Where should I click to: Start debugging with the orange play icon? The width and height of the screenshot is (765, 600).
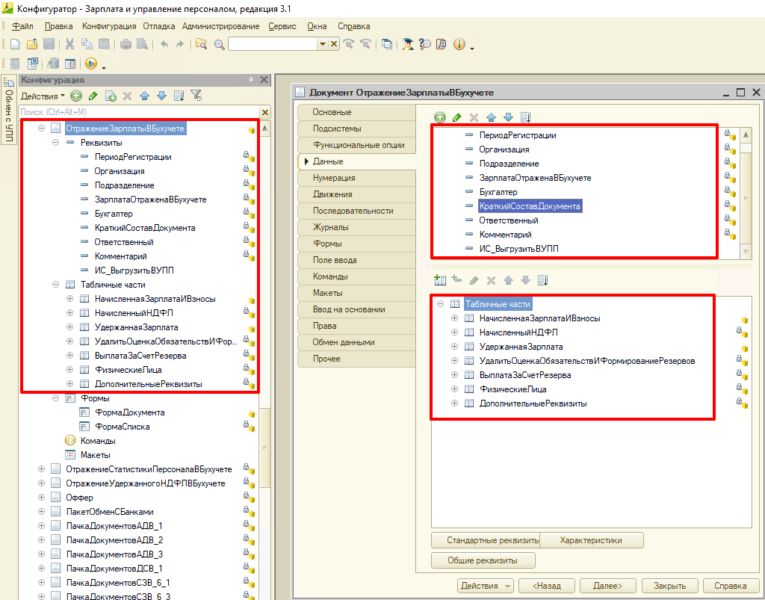(x=91, y=64)
